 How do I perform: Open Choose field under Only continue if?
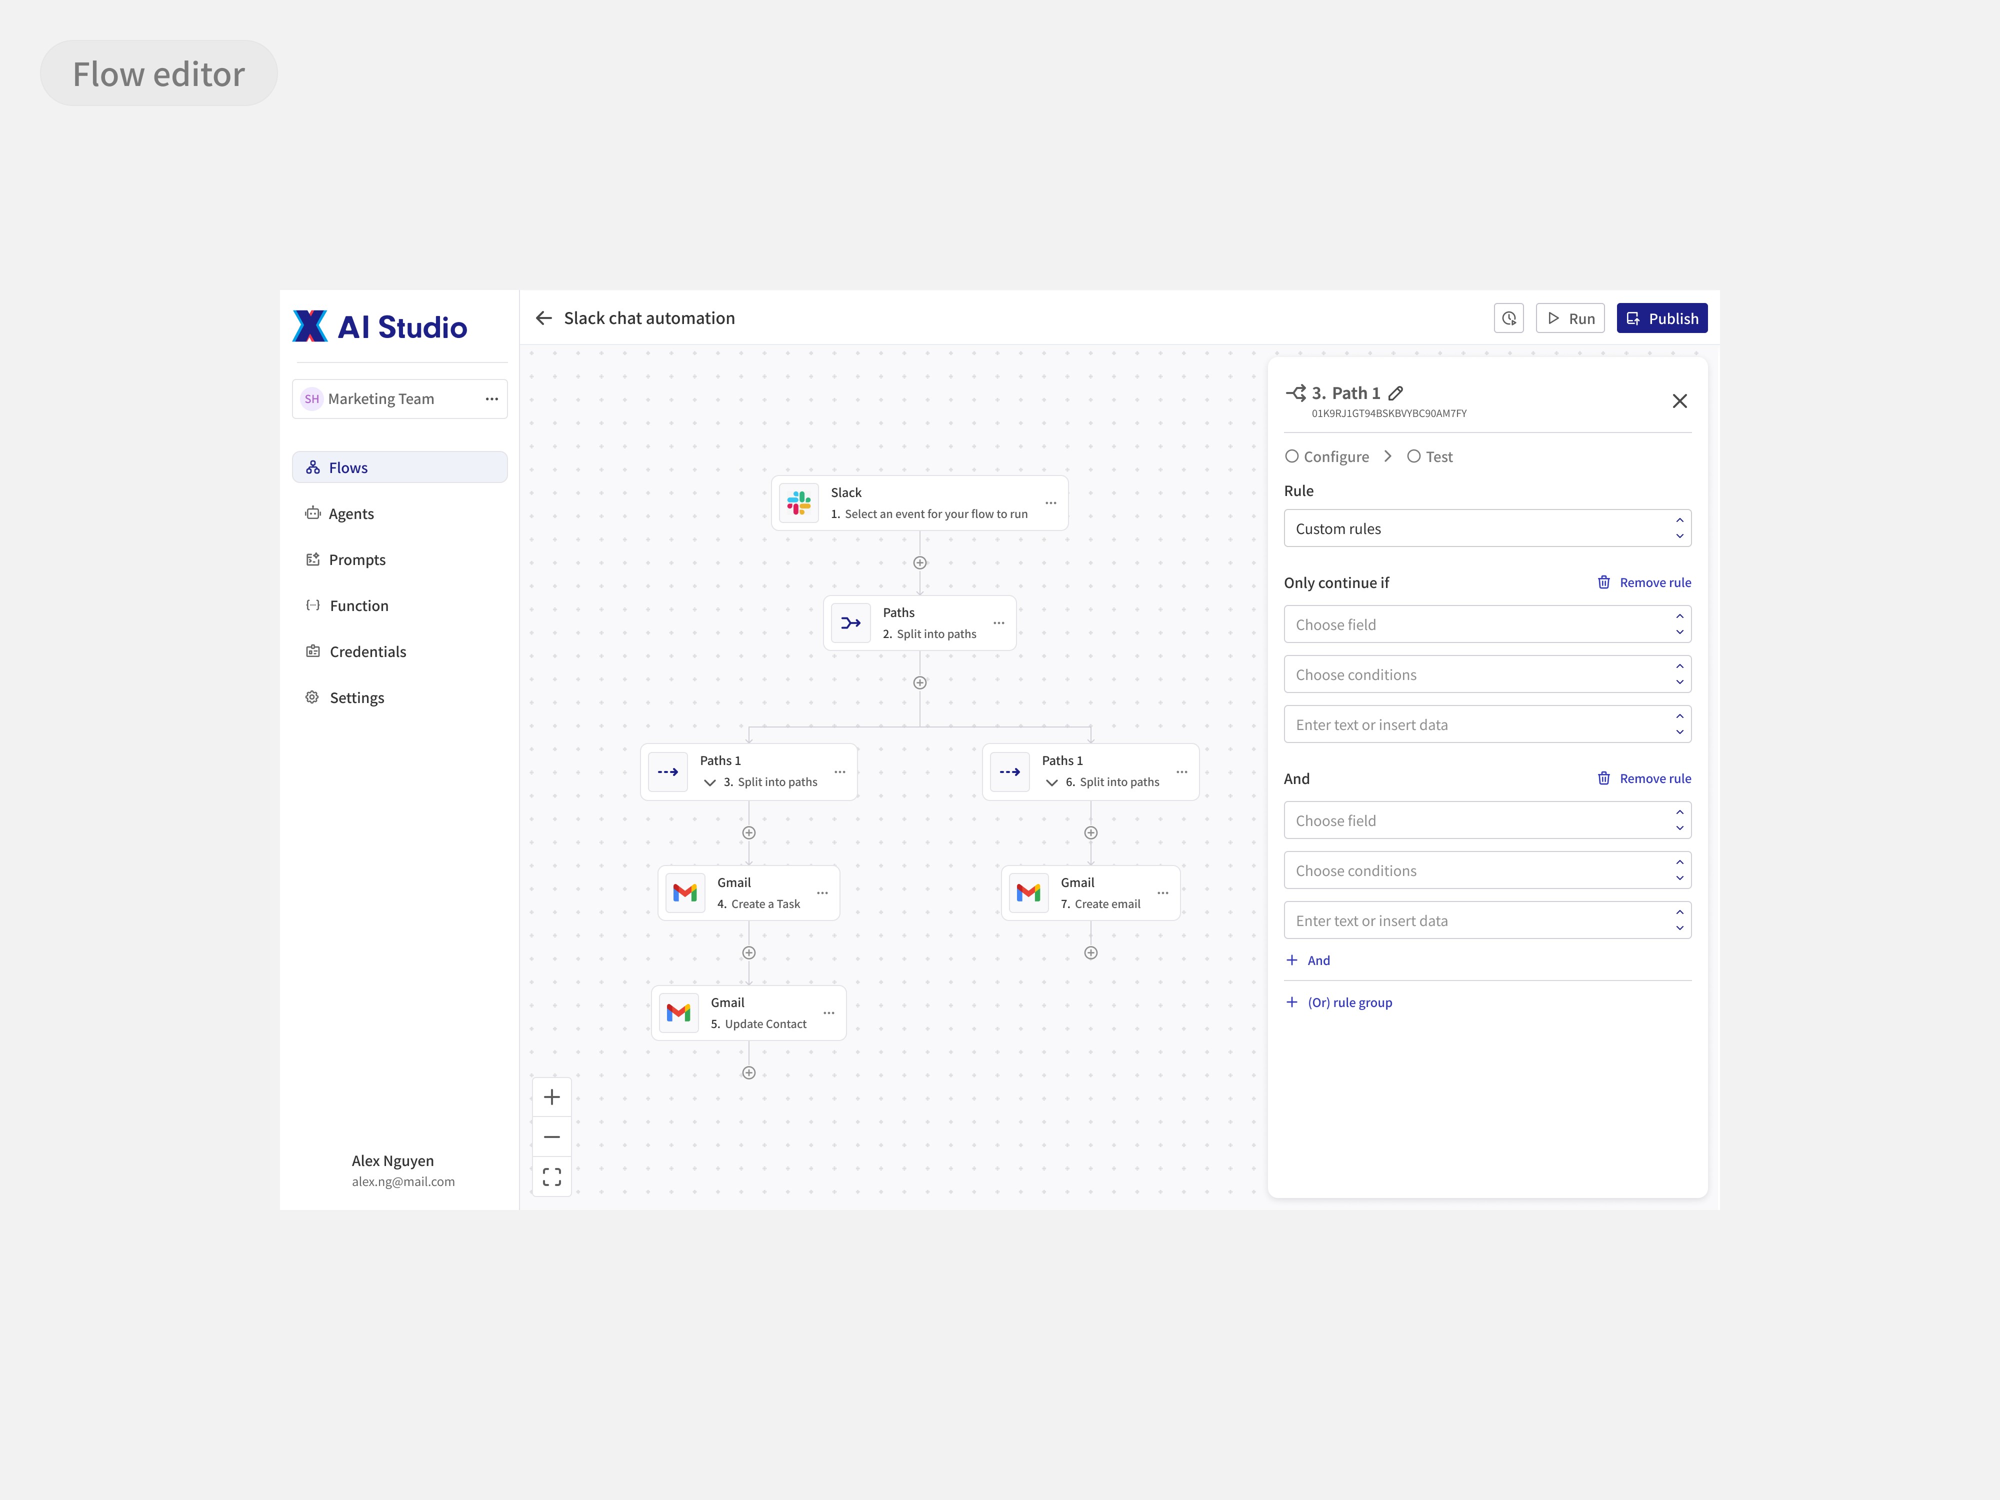coord(1487,625)
